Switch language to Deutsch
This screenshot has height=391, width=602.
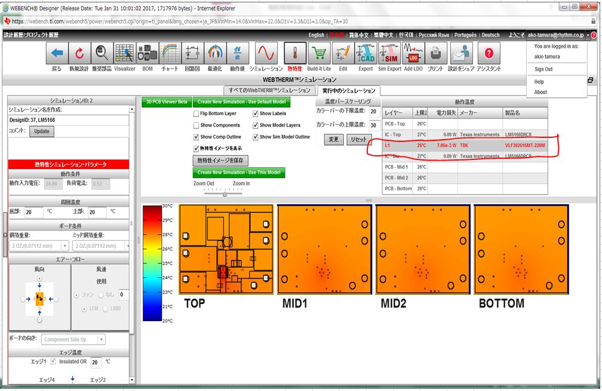point(491,35)
